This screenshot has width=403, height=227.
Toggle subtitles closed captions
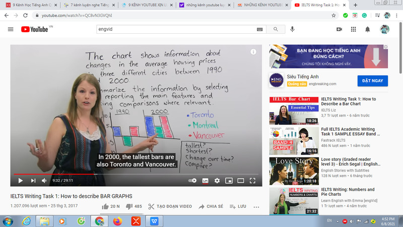(205, 181)
